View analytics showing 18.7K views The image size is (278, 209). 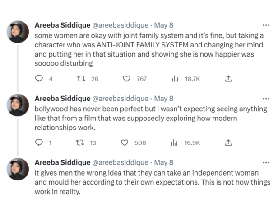(175, 79)
